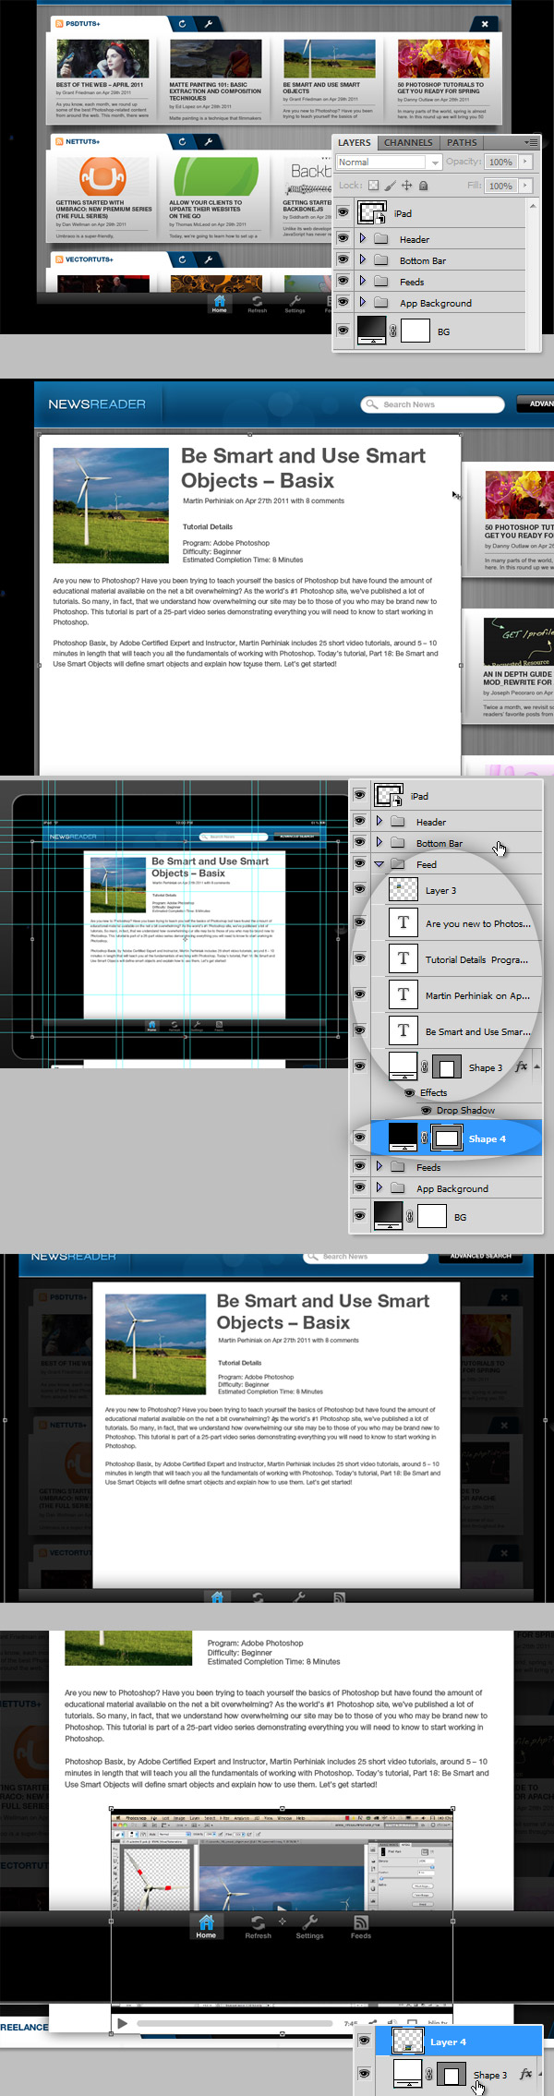Image resolution: width=554 pixels, height=2096 pixels.
Task: Click the link icon on the selected Shape 4 layer
Action: pos(425,1138)
